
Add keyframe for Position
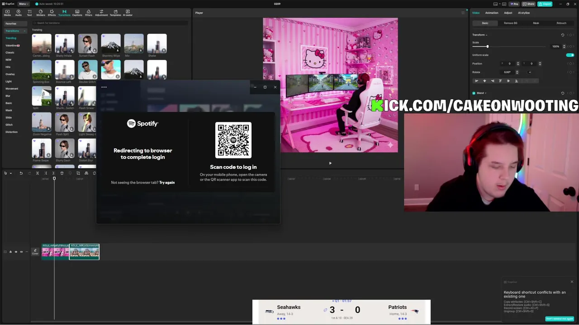click(x=571, y=64)
